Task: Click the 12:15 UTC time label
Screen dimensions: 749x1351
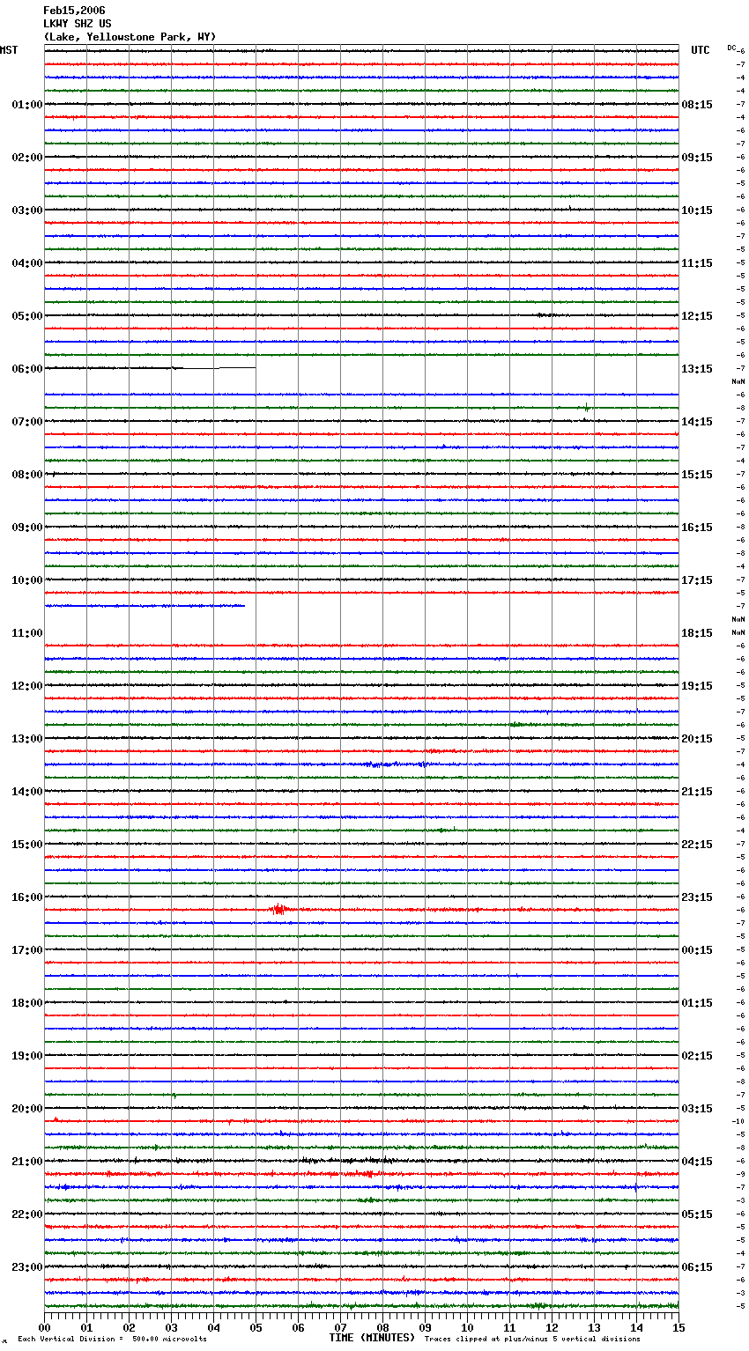Action: coord(697,316)
